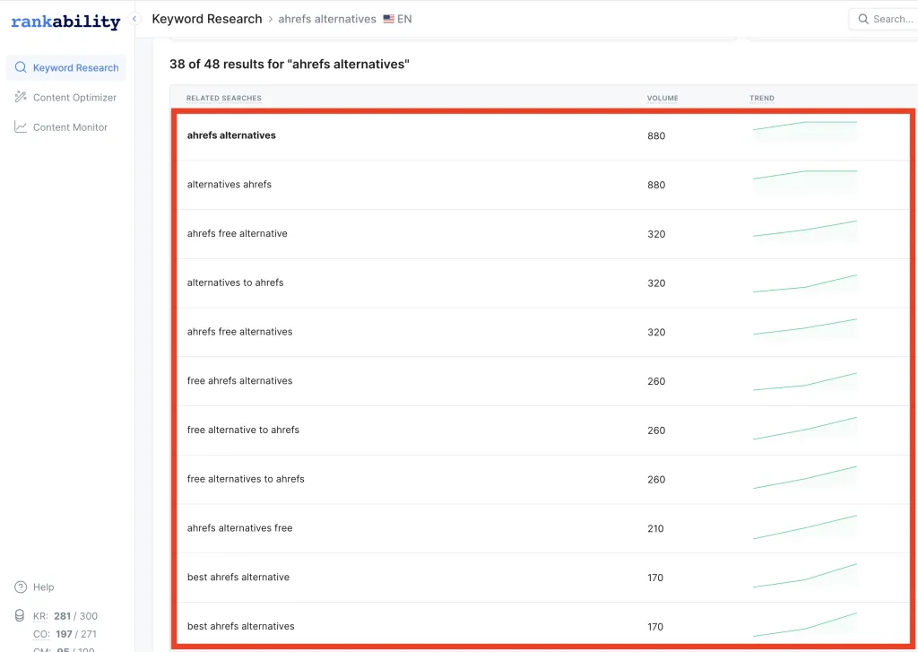Select keyword free alternatives to ahrefs

click(x=246, y=479)
